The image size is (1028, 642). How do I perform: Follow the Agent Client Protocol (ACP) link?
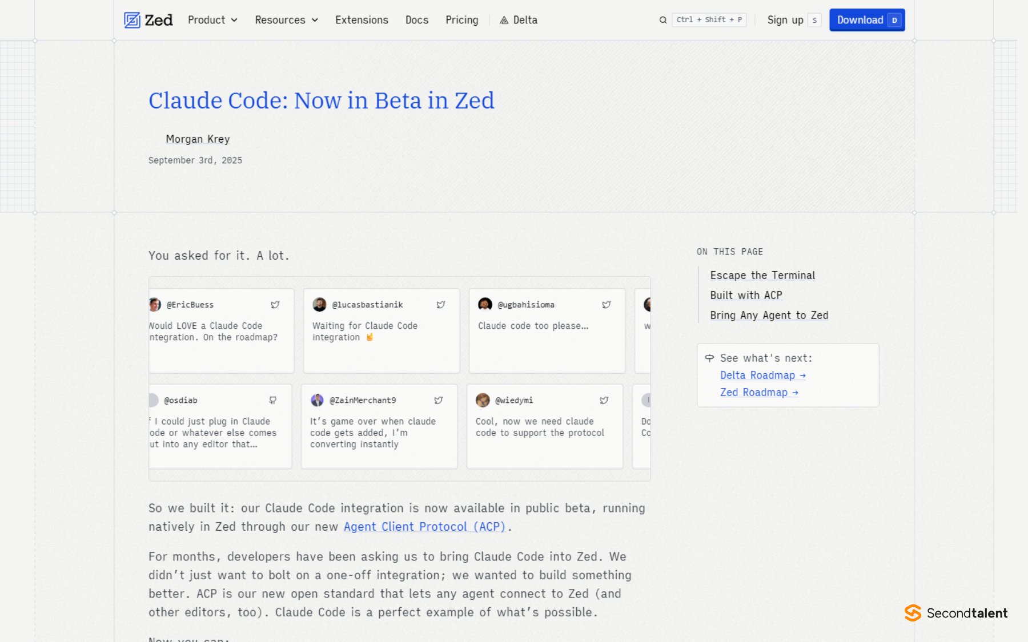point(425,527)
